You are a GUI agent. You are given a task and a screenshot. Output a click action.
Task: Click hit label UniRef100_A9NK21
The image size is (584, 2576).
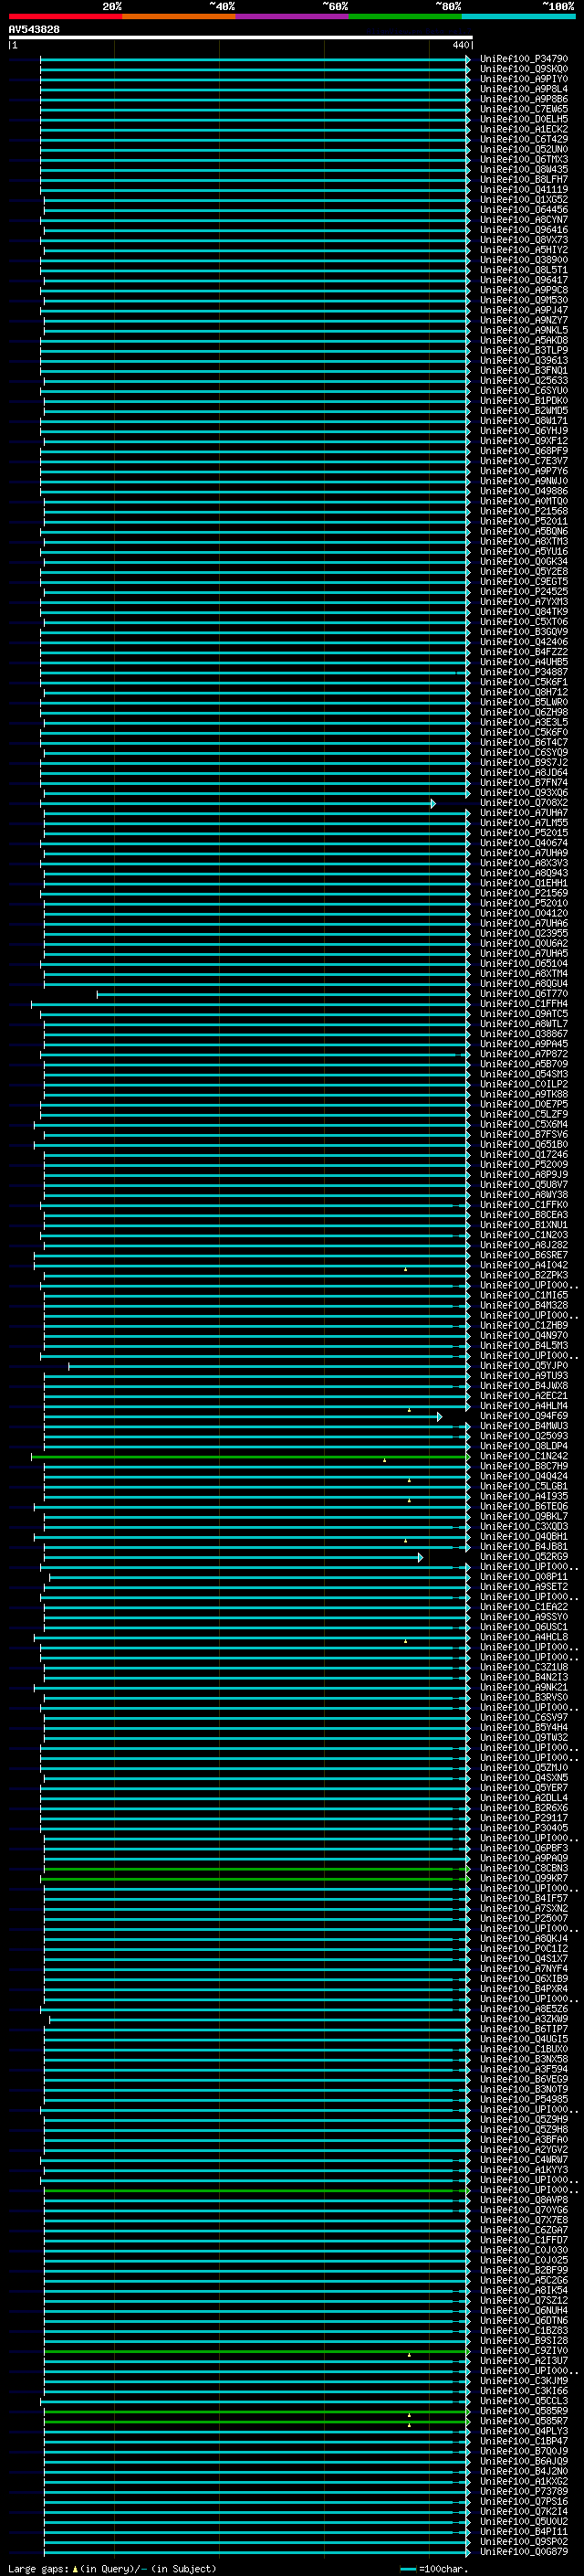point(524,1687)
